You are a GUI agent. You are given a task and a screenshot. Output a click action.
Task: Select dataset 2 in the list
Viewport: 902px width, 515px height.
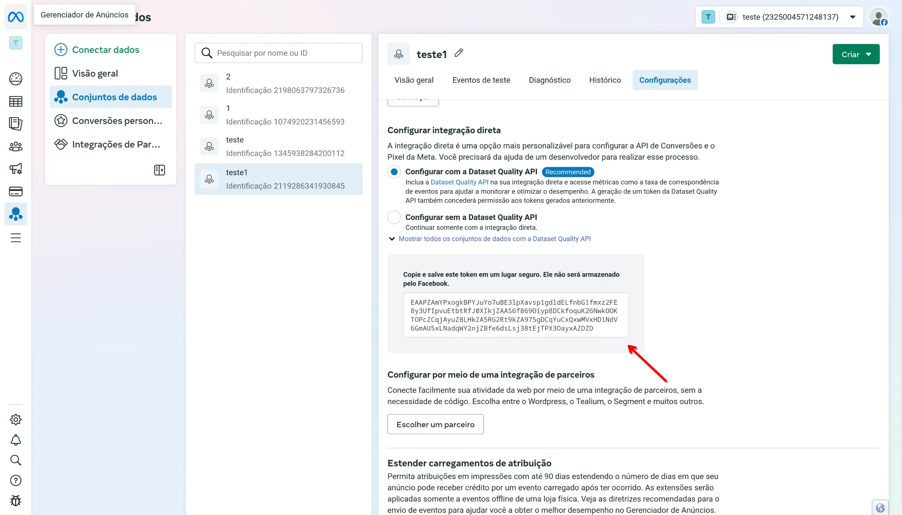[278, 83]
